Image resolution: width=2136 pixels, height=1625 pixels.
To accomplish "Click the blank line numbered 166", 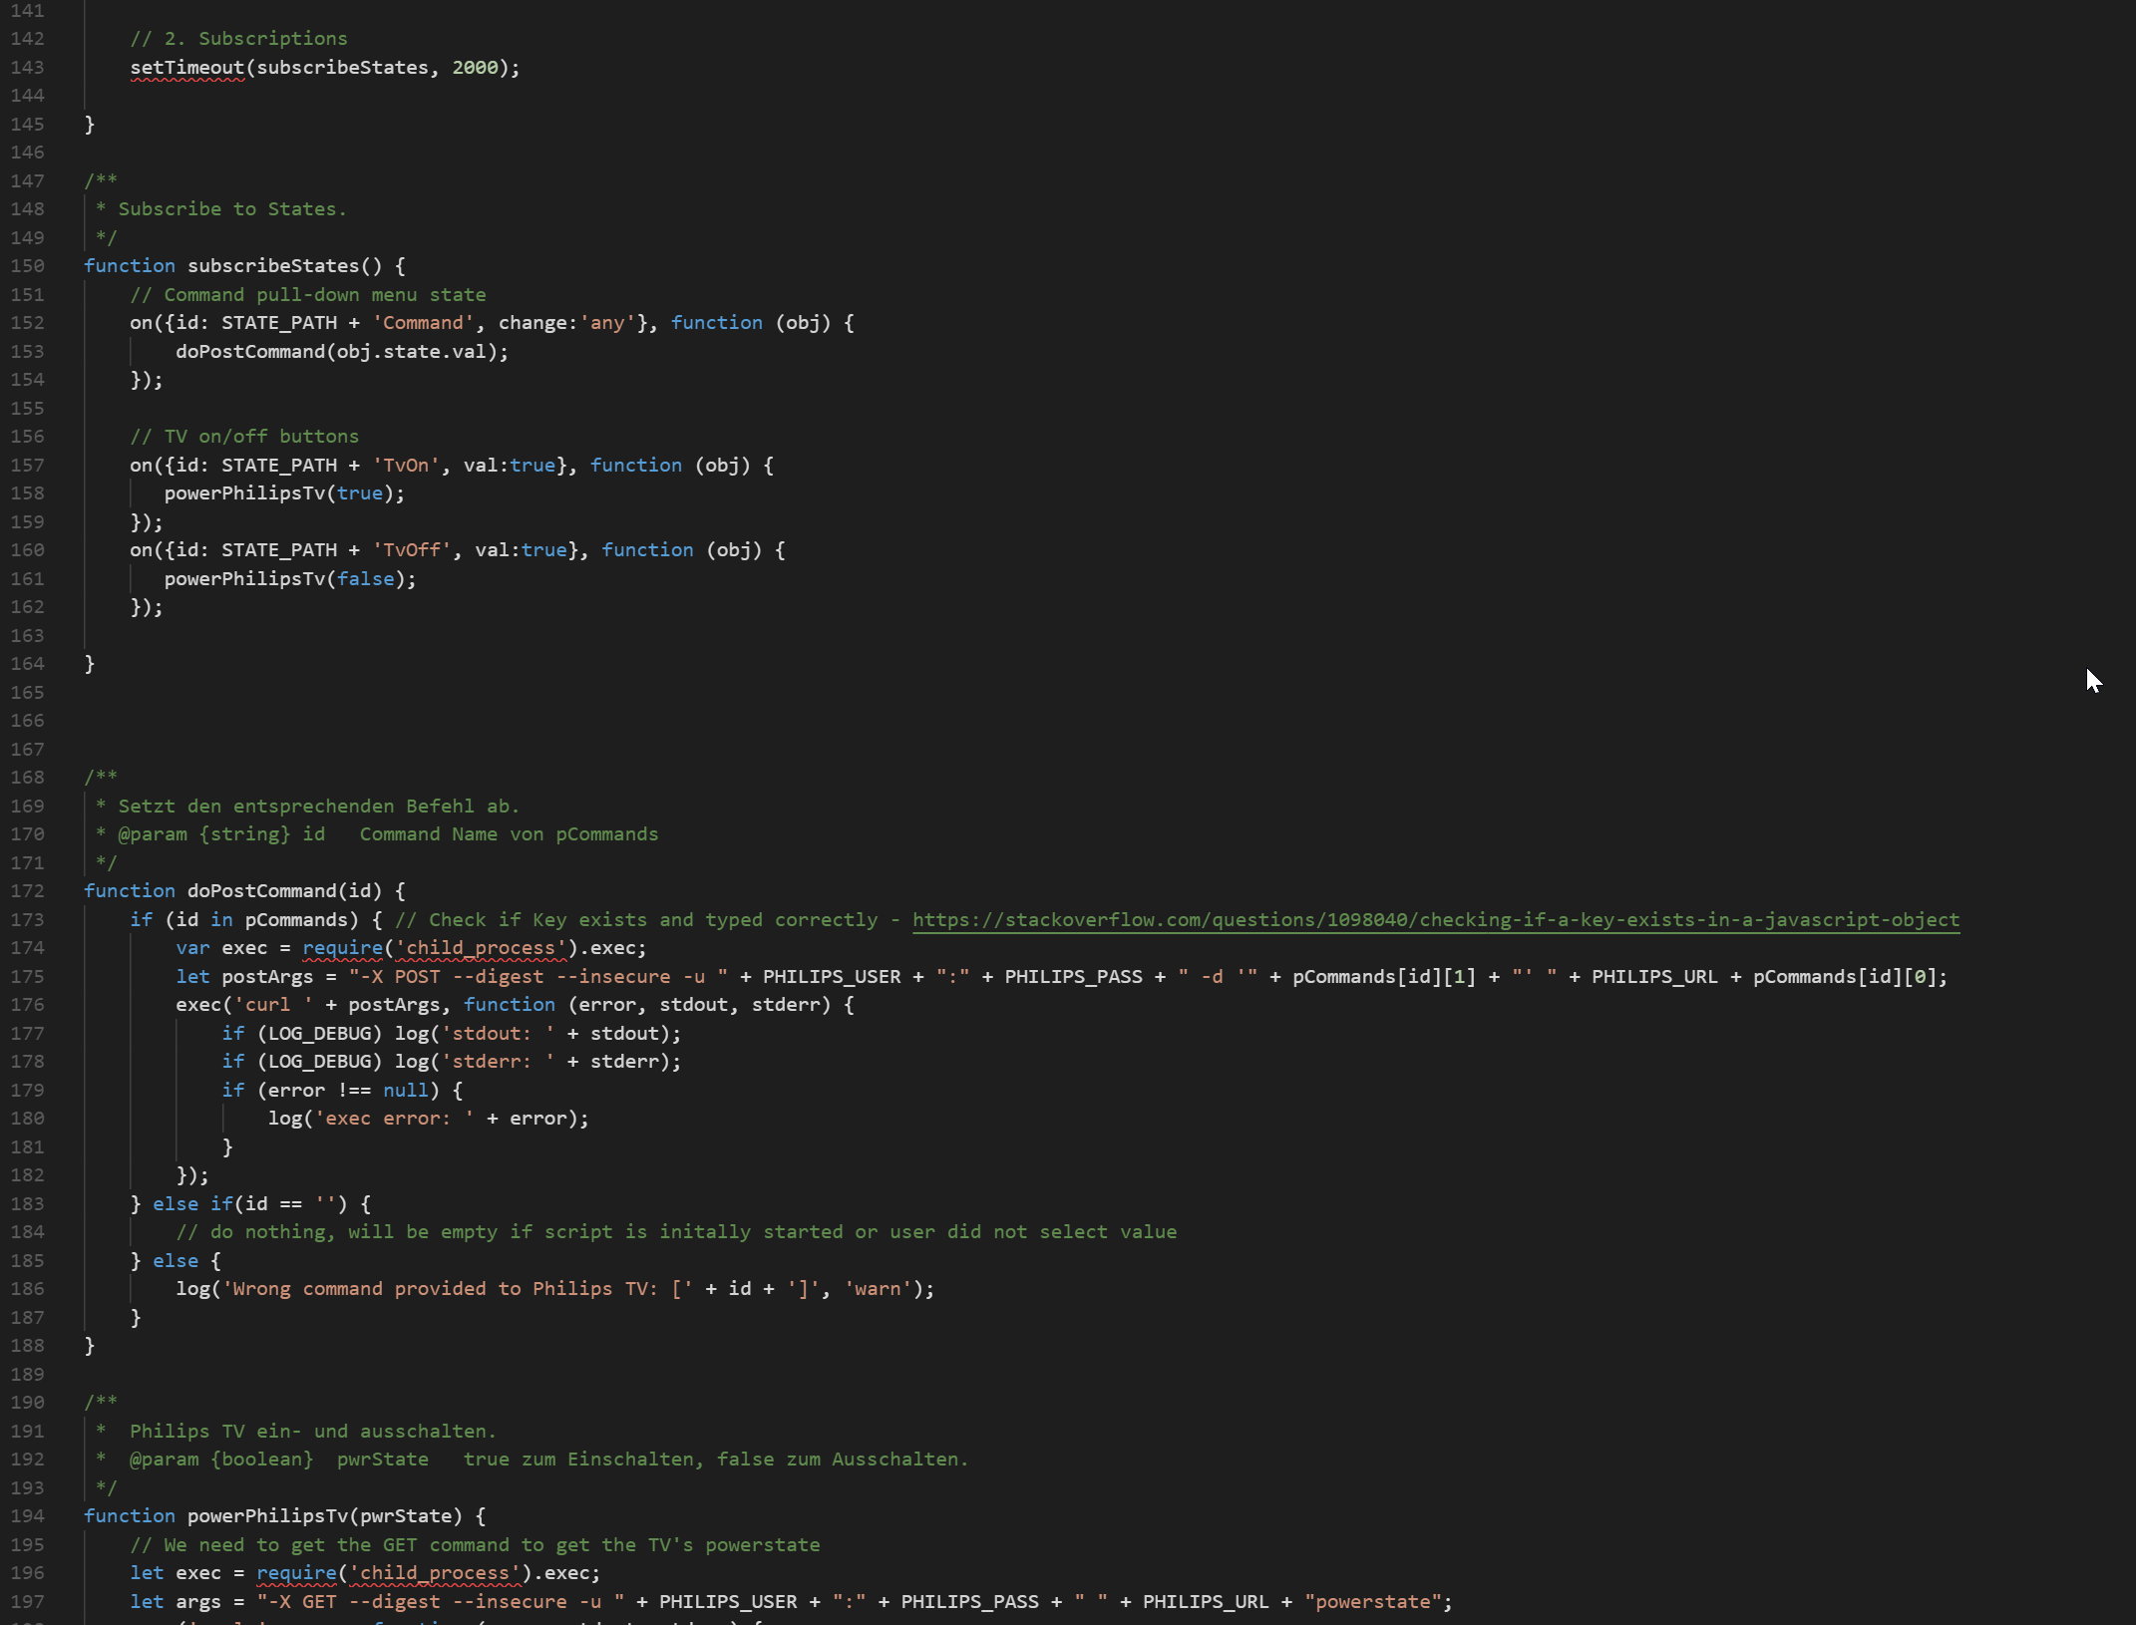I will click(x=28, y=721).
